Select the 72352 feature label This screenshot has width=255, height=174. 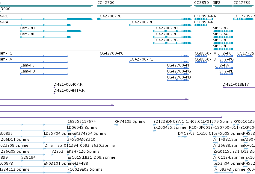coord(58,152)
